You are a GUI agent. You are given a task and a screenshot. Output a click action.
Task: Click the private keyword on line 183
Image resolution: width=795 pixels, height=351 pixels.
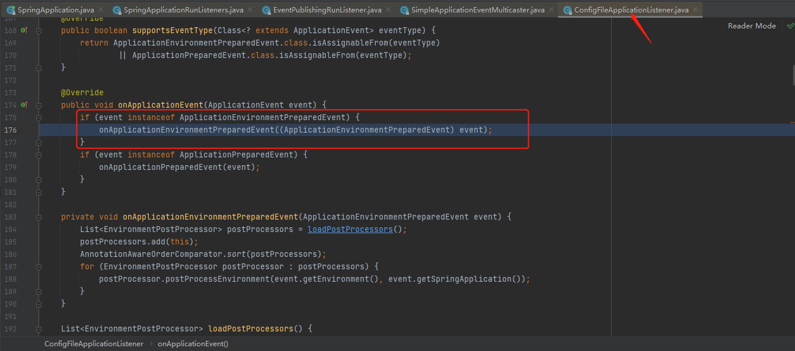78,217
